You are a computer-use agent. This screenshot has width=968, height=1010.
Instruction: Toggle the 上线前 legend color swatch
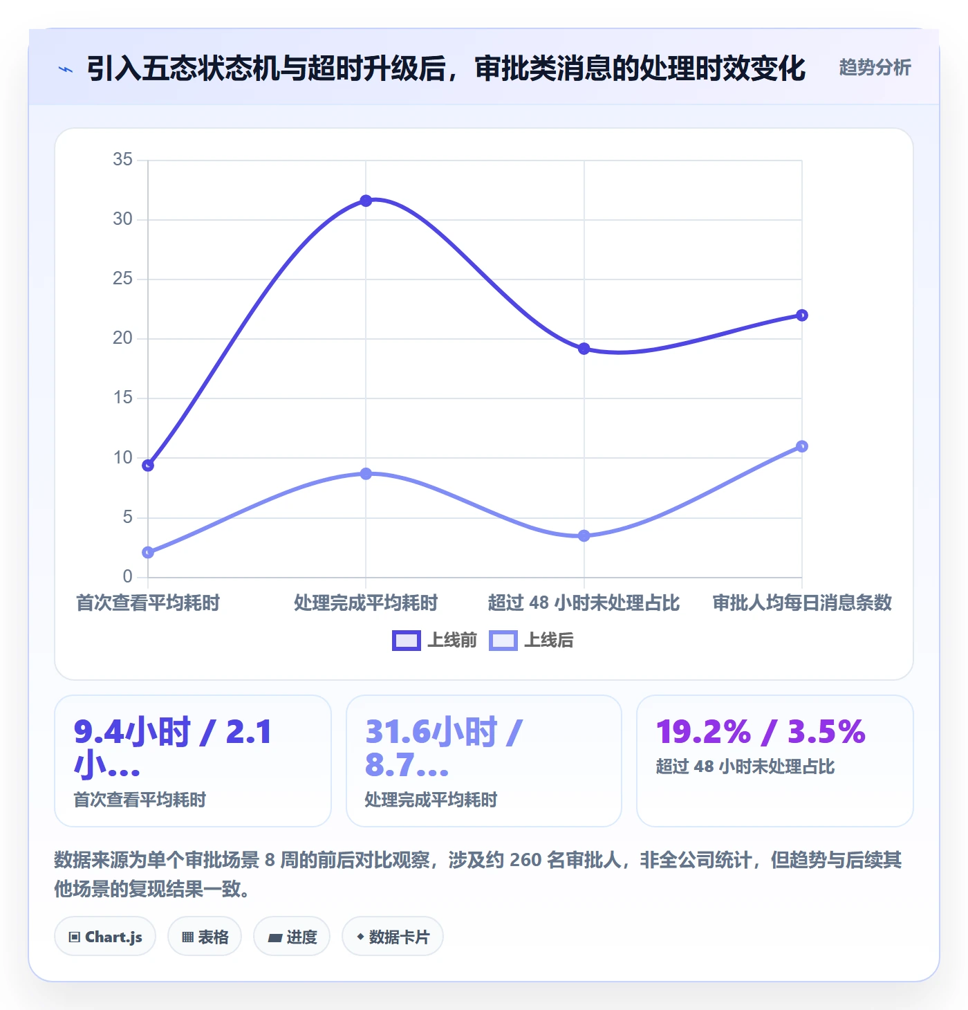pos(406,641)
